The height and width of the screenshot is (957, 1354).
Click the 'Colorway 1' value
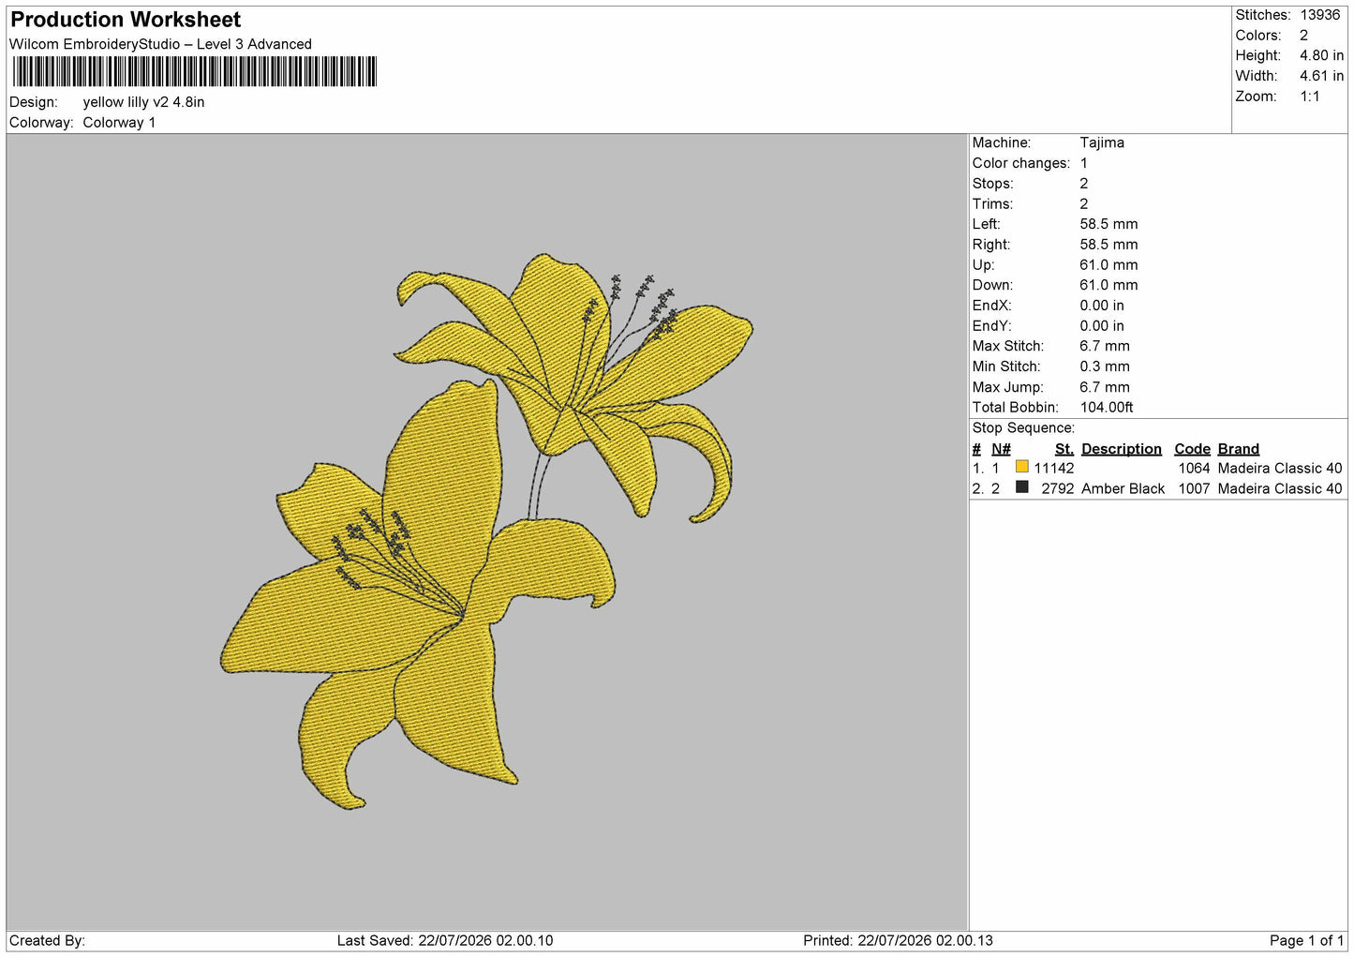click(119, 123)
